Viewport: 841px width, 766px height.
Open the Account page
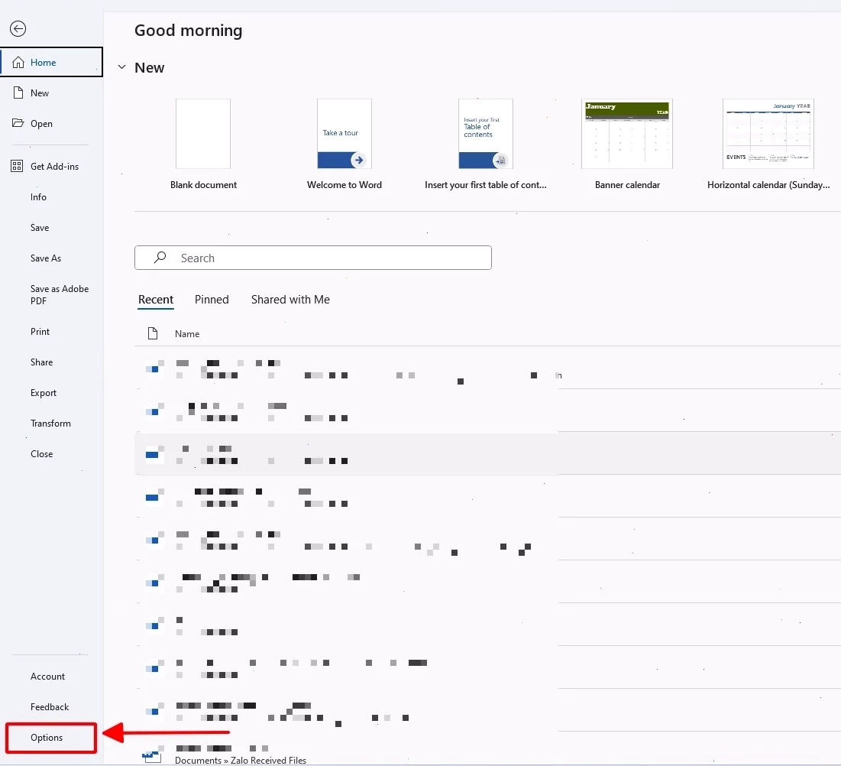[47, 677]
